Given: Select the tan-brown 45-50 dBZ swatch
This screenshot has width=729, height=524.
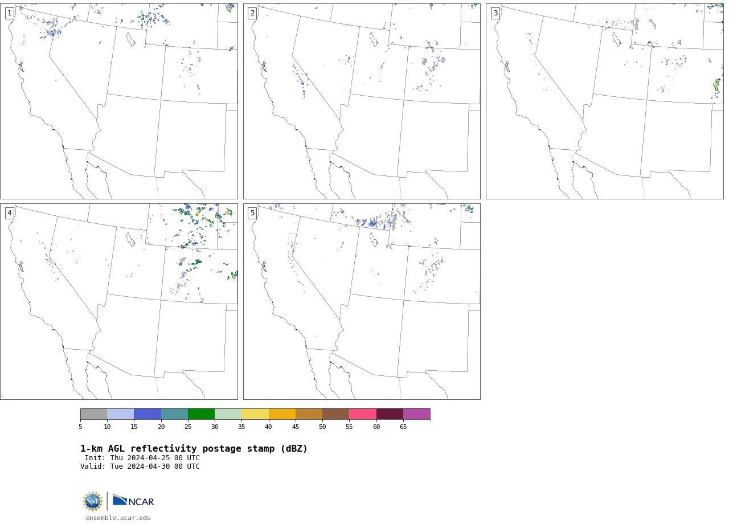Looking at the screenshot, I should tap(309, 414).
